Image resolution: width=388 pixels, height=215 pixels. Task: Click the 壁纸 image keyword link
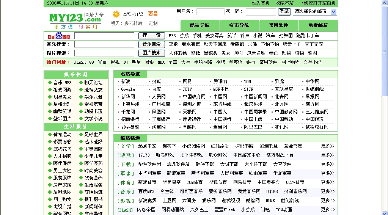coord(195,53)
